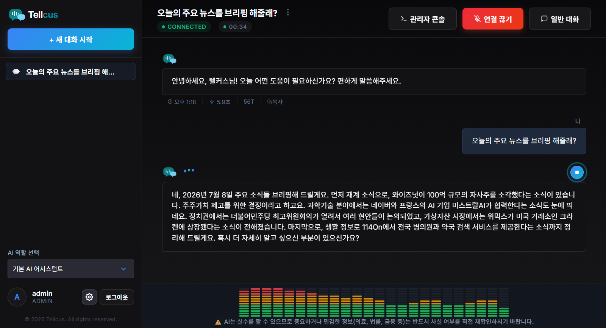Switch to 일반 대화 mode
Screen dimensions: 606x328
point(560,19)
